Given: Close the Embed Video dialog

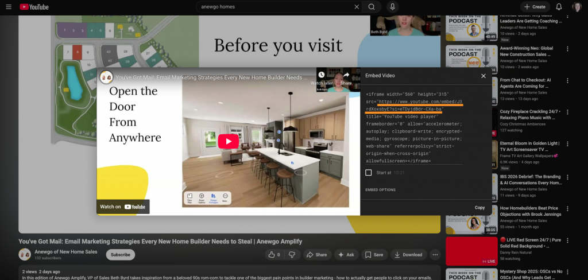Looking at the screenshot, I should [x=483, y=76].
